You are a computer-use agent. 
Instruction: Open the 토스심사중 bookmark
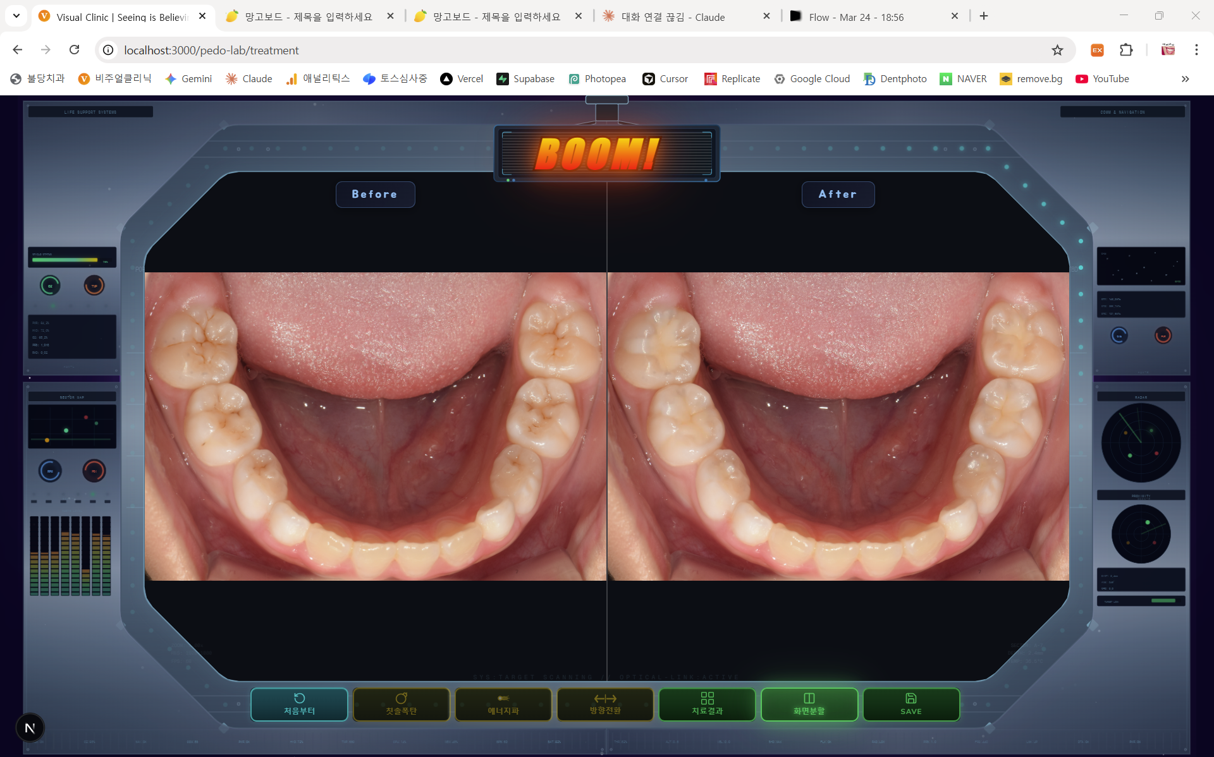pyautogui.click(x=395, y=78)
